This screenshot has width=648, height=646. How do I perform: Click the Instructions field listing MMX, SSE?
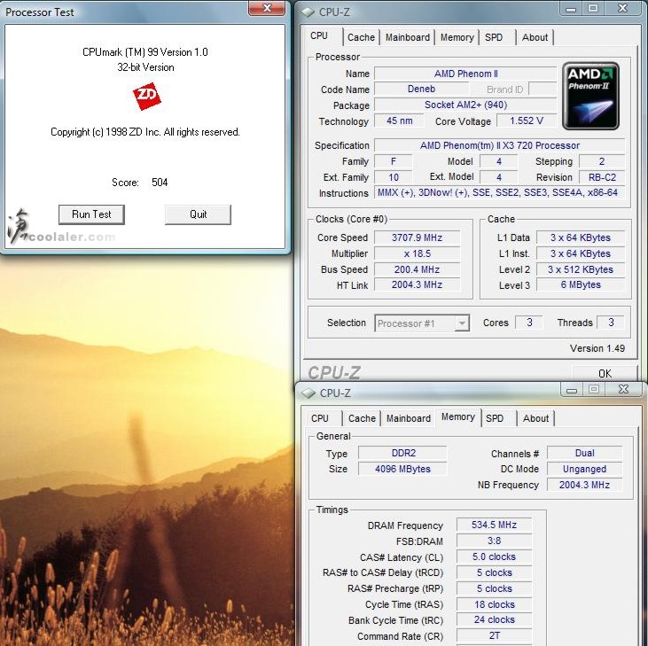[500, 192]
